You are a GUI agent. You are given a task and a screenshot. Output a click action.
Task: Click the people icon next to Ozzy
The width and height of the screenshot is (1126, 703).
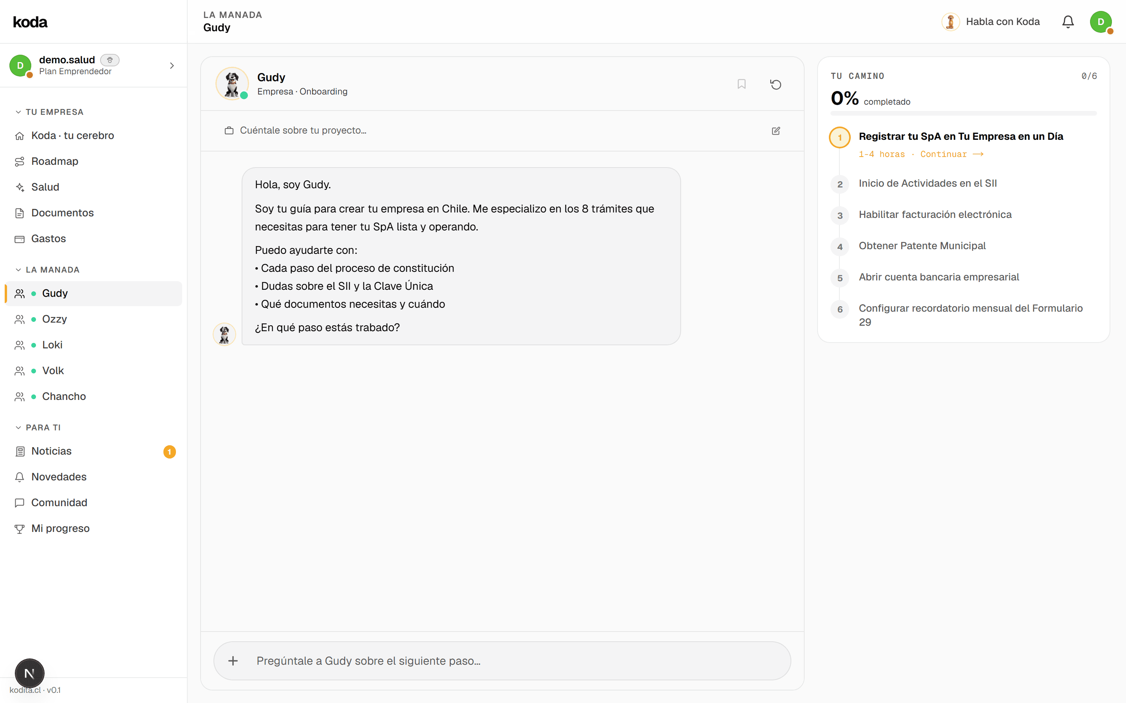pyautogui.click(x=20, y=319)
